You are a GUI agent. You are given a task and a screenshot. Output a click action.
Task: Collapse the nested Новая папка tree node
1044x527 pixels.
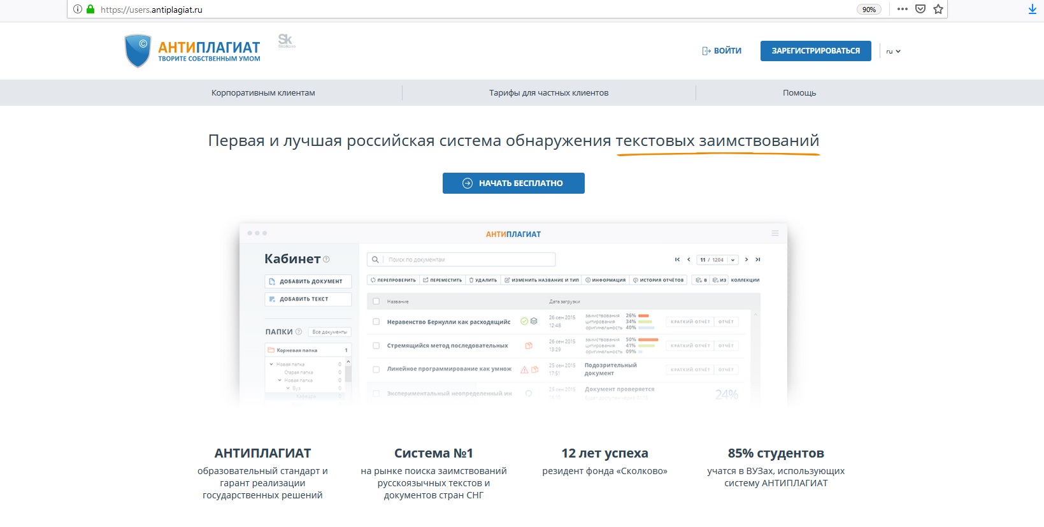(x=280, y=380)
